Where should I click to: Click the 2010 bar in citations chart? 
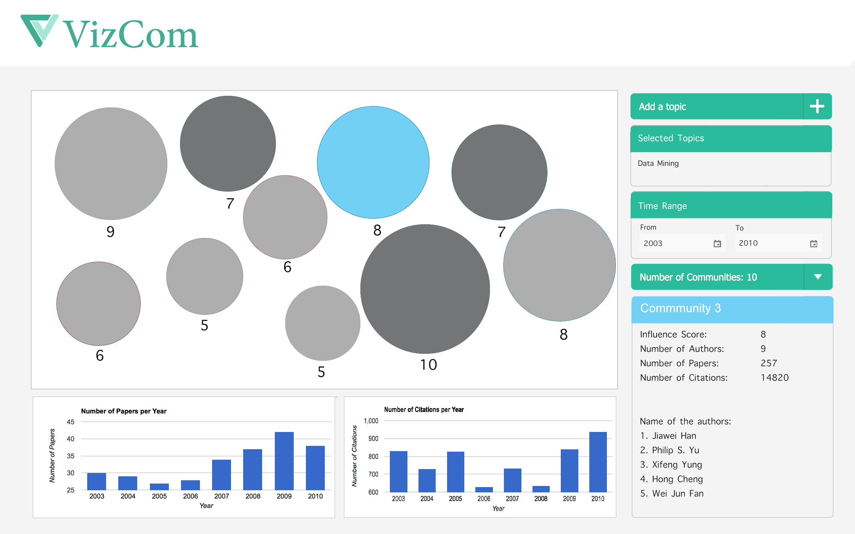tap(597, 462)
